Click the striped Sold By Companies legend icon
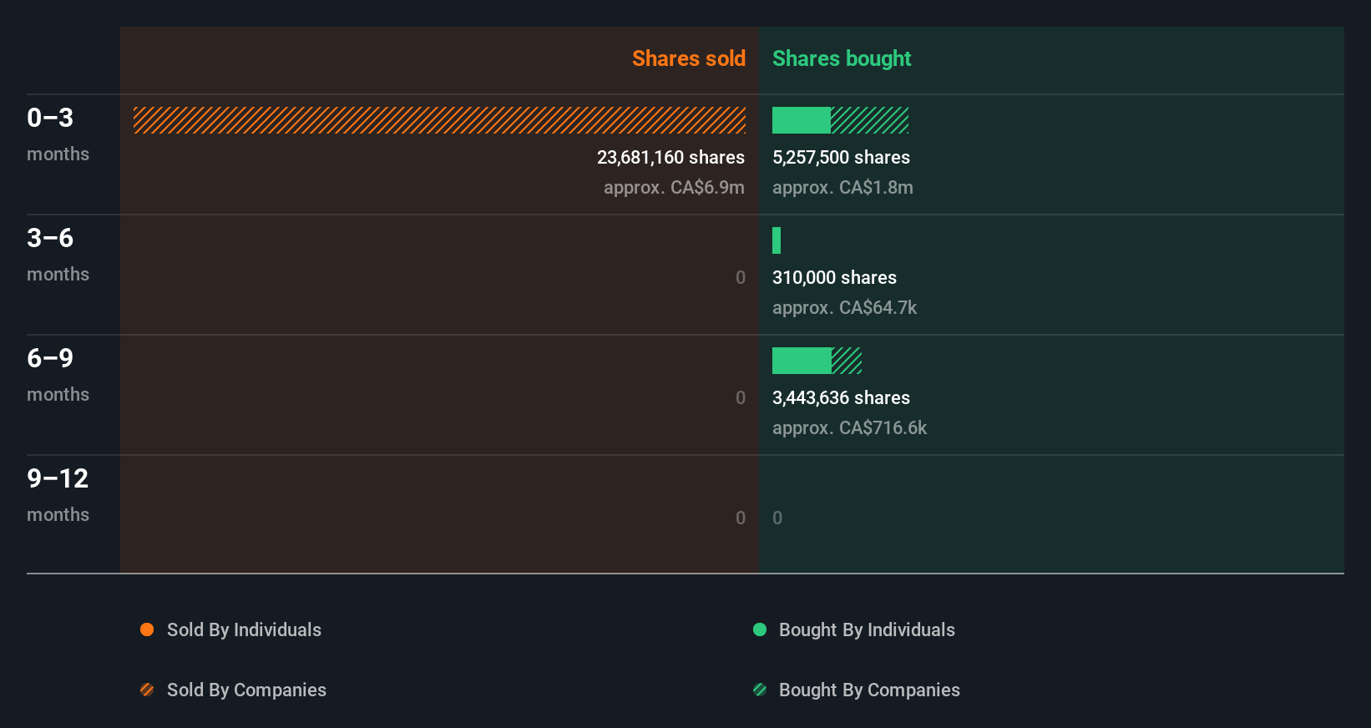 (x=147, y=690)
